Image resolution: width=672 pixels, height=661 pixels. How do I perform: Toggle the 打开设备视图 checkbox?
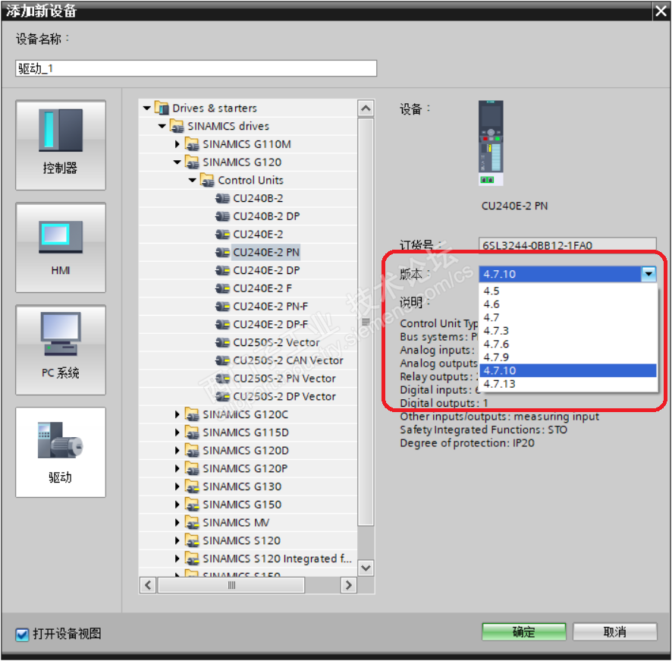[22, 634]
